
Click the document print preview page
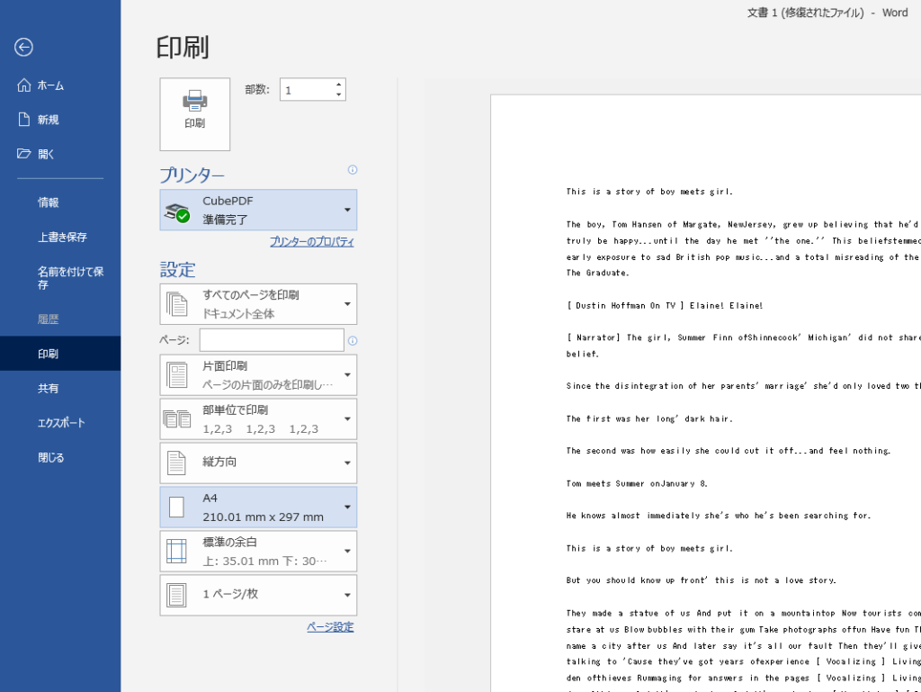coord(705,393)
